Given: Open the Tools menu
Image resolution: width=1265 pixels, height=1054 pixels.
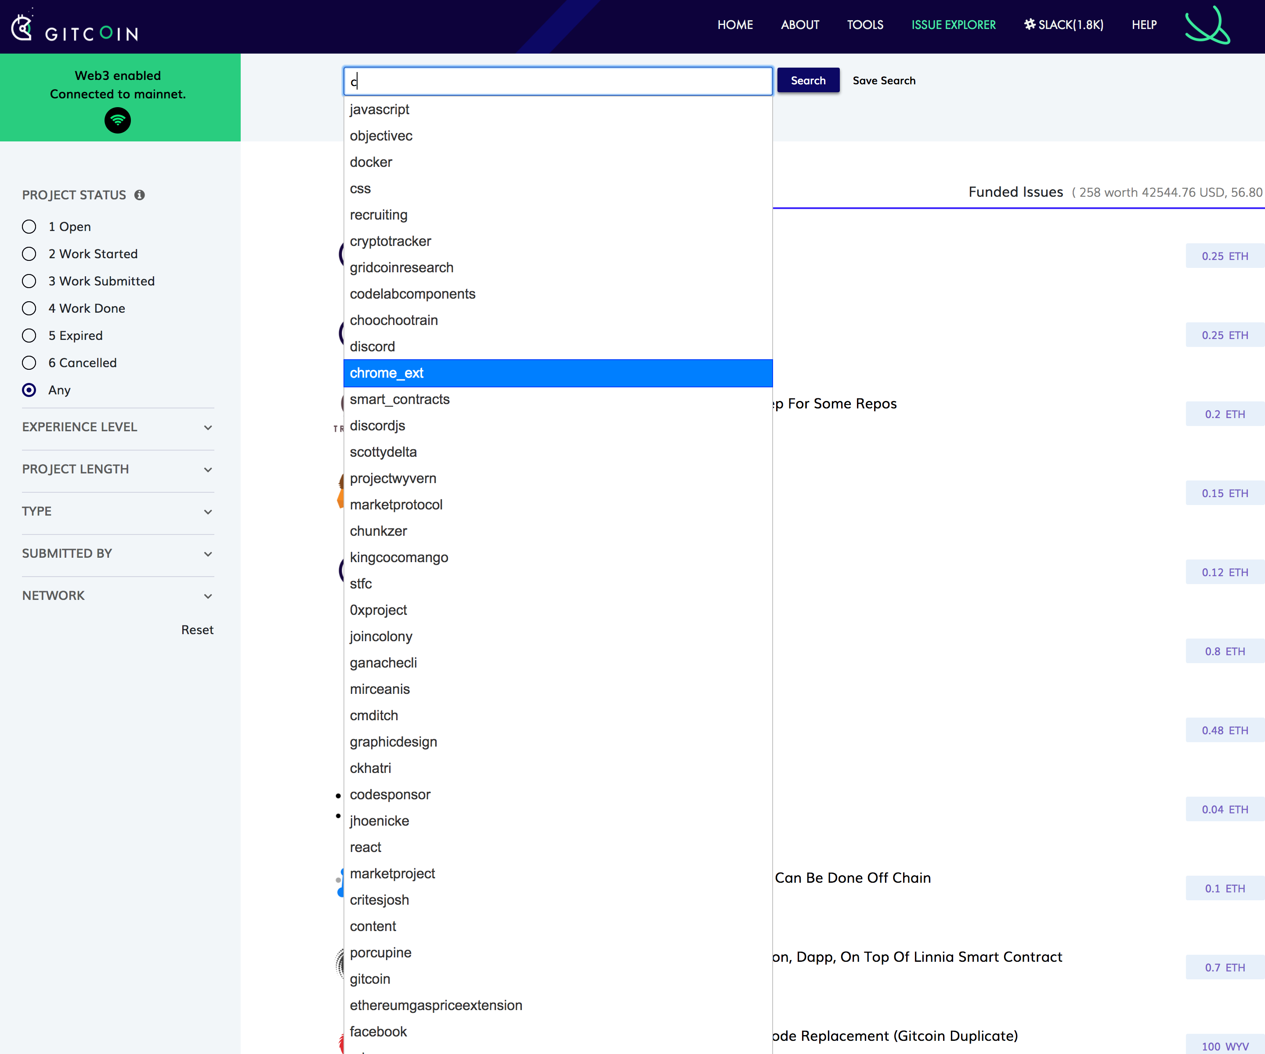Looking at the screenshot, I should pyautogui.click(x=864, y=25).
